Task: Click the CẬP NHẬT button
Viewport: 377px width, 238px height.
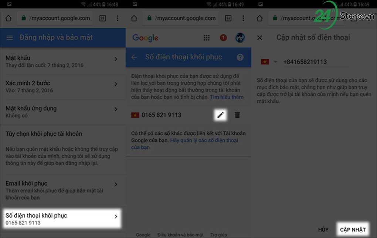Action: [x=353, y=229]
